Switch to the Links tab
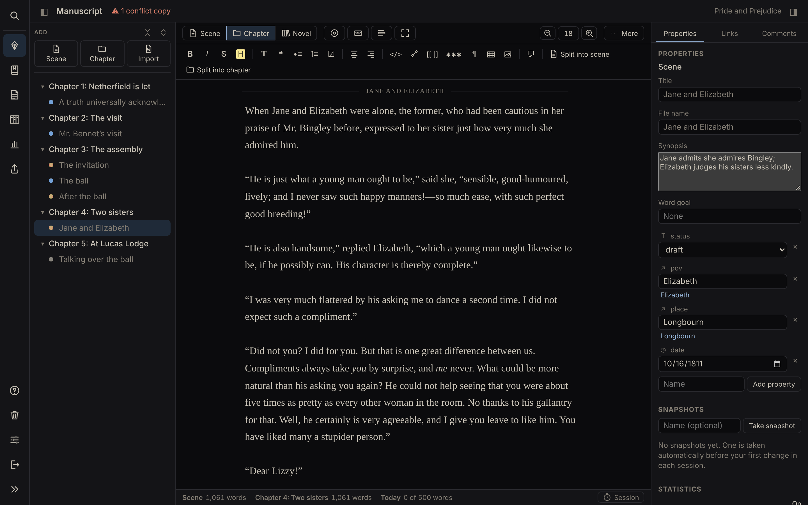Viewport: 808px width, 505px height. 729,34
